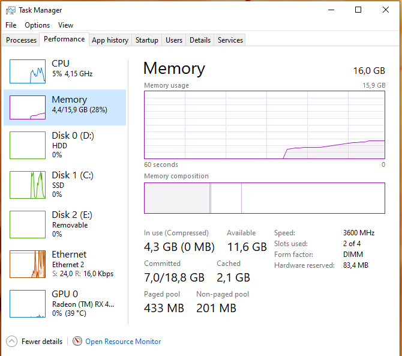Click the Task Manager app icon in title bar
Image resolution: width=402 pixels, height=356 pixels.
[x=11, y=10]
